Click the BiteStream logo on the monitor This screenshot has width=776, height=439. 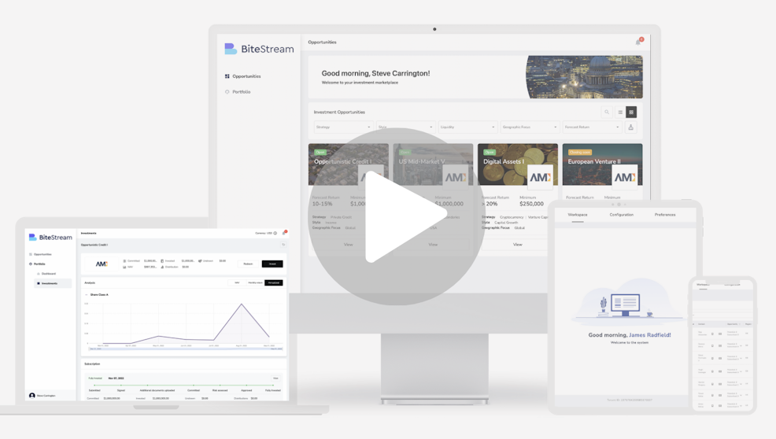tap(259, 49)
